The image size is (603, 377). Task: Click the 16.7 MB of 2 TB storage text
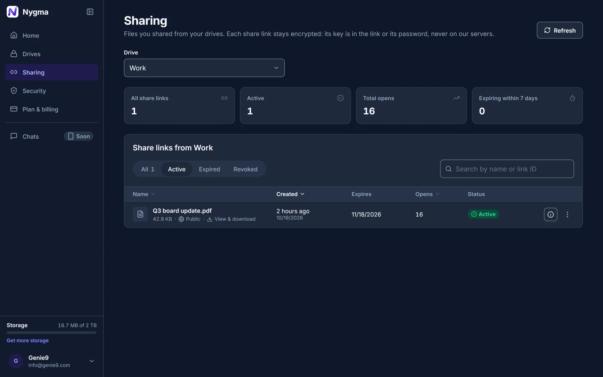[x=77, y=325]
